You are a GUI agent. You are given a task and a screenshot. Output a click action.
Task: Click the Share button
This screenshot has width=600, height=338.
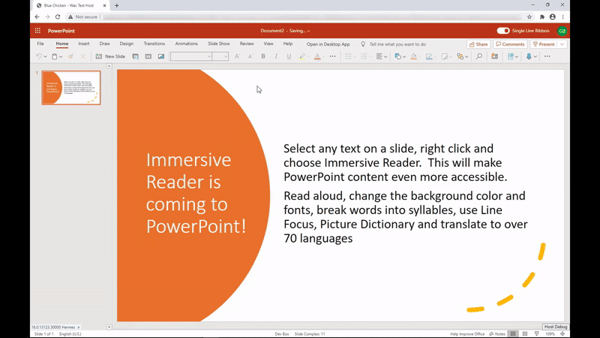(x=478, y=44)
